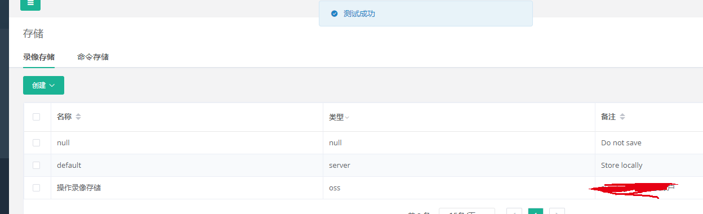Click the null storage name cell
Image resolution: width=703 pixels, height=214 pixels.
(63, 142)
